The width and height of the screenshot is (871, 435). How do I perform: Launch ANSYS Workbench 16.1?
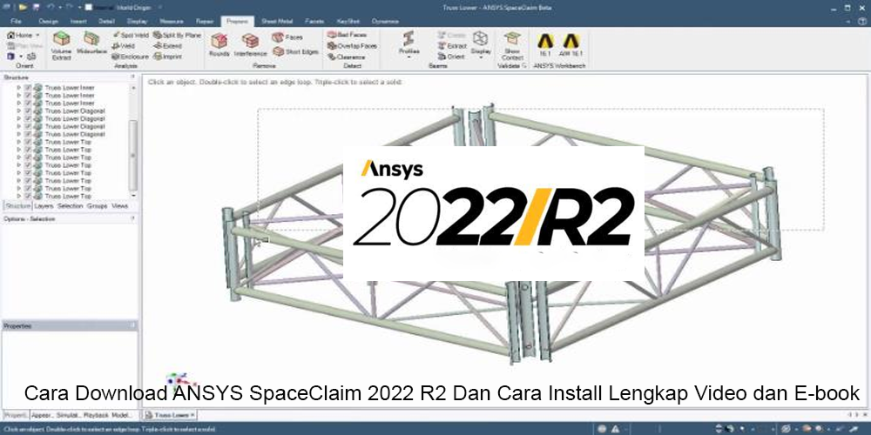point(545,45)
